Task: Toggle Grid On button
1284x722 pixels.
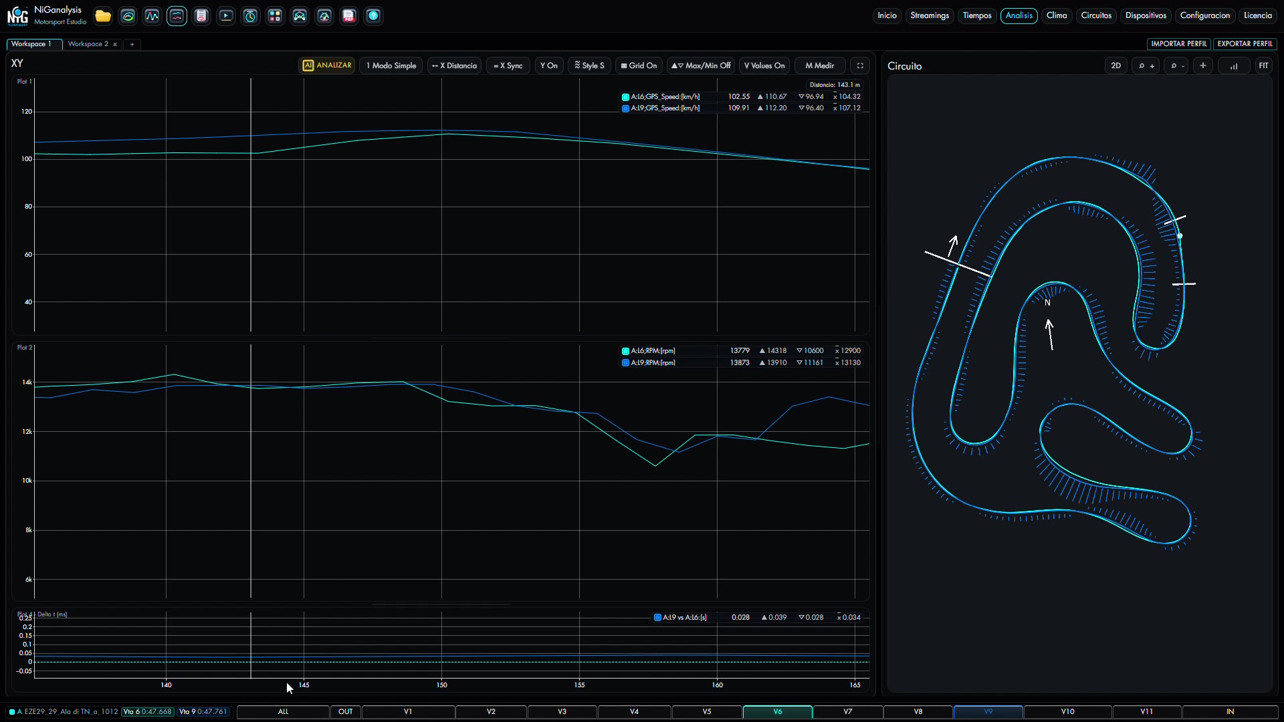Action: pos(639,66)
